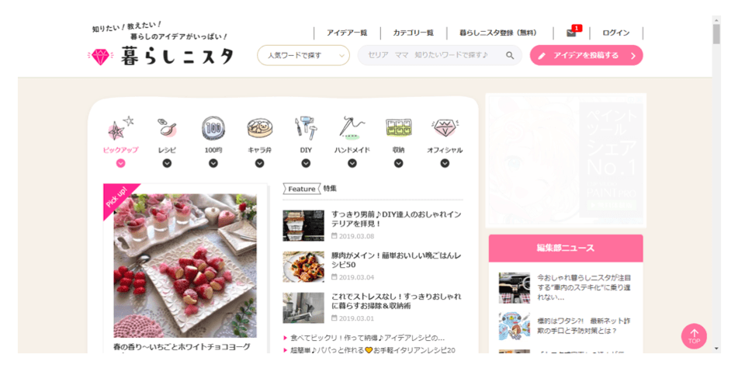Open the ハンドメイド needle icon

point(352,128)
